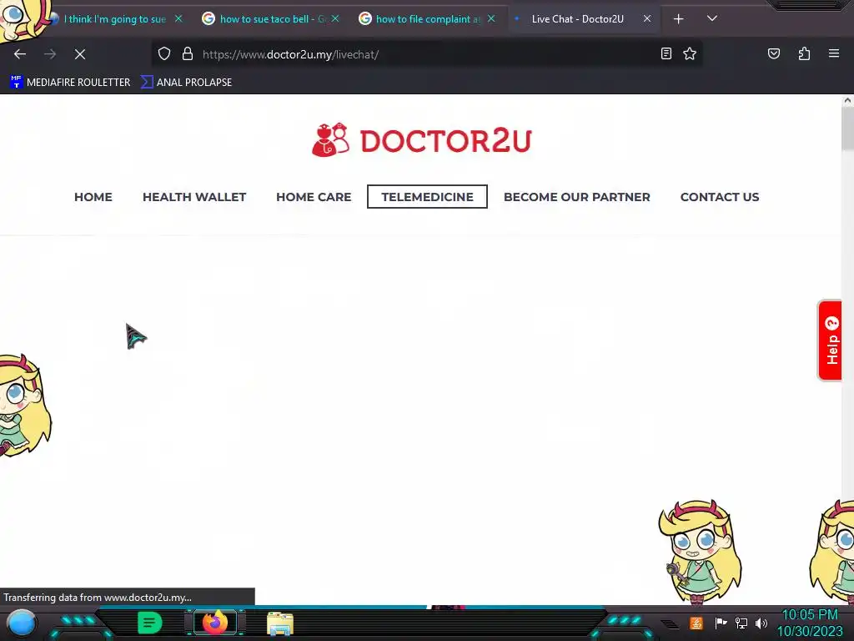
Task: Open the red Help side widget
Action: [x=830, y=341]
